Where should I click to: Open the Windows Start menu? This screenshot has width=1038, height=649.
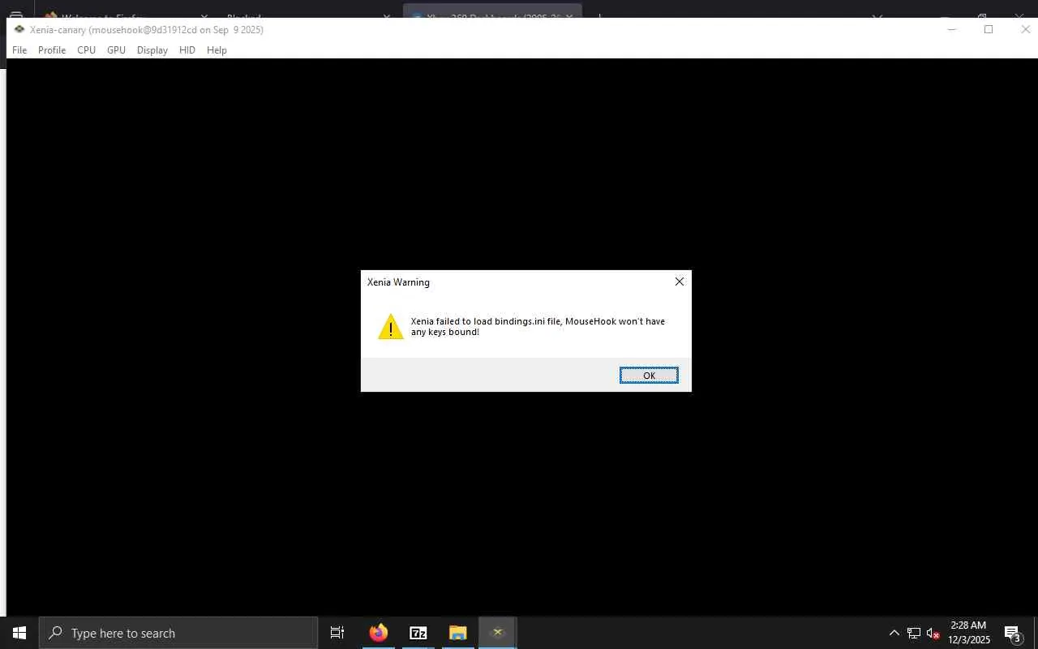[19, 633]
